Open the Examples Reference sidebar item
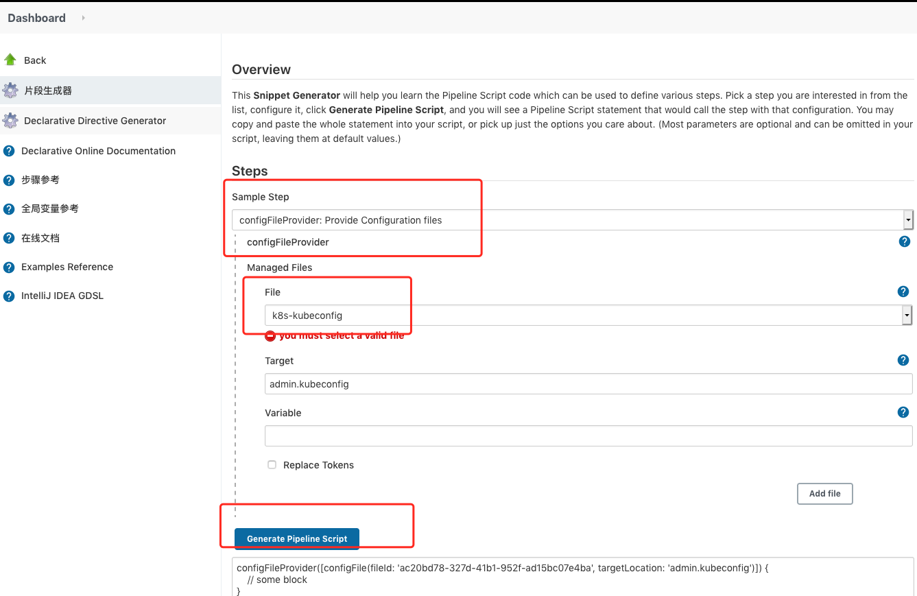Image resolution: width=917 pixels, height=596 pixels. click(x=67, y=267)
